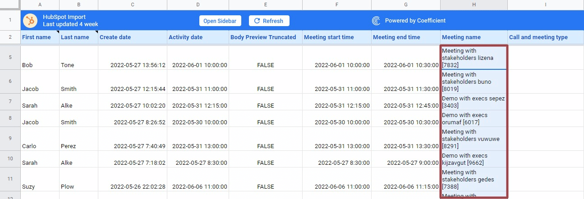Click cell with first name Bob
The height and width of the screenshot is (199, 584).
(x=40, y=65)
